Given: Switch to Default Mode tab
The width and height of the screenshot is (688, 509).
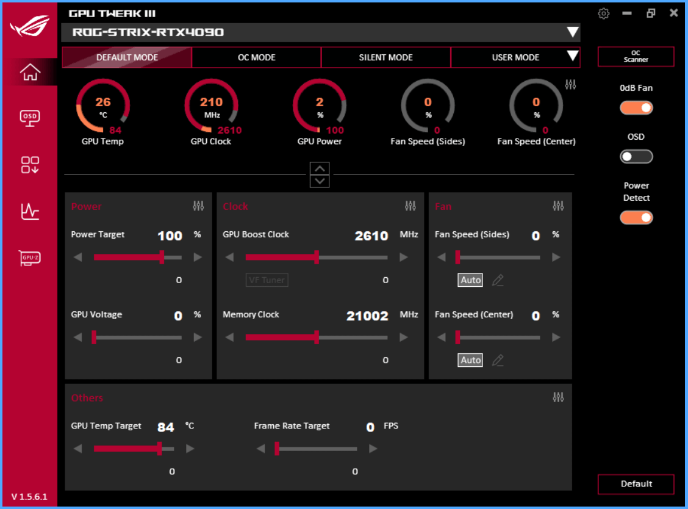Looking at the screenshot, I should click(x=127, y=57).
